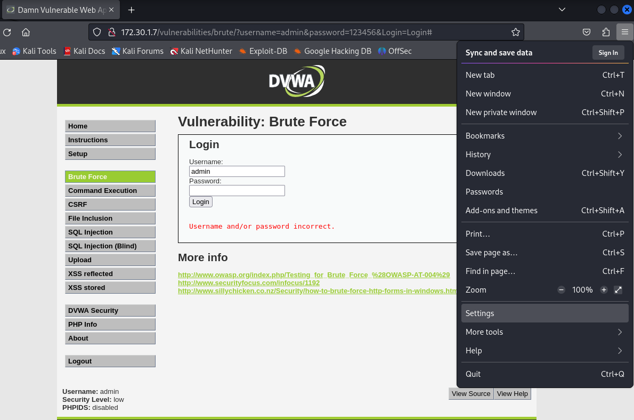Open the DVWA Security page
634x420 pixels.
(110, 310)
